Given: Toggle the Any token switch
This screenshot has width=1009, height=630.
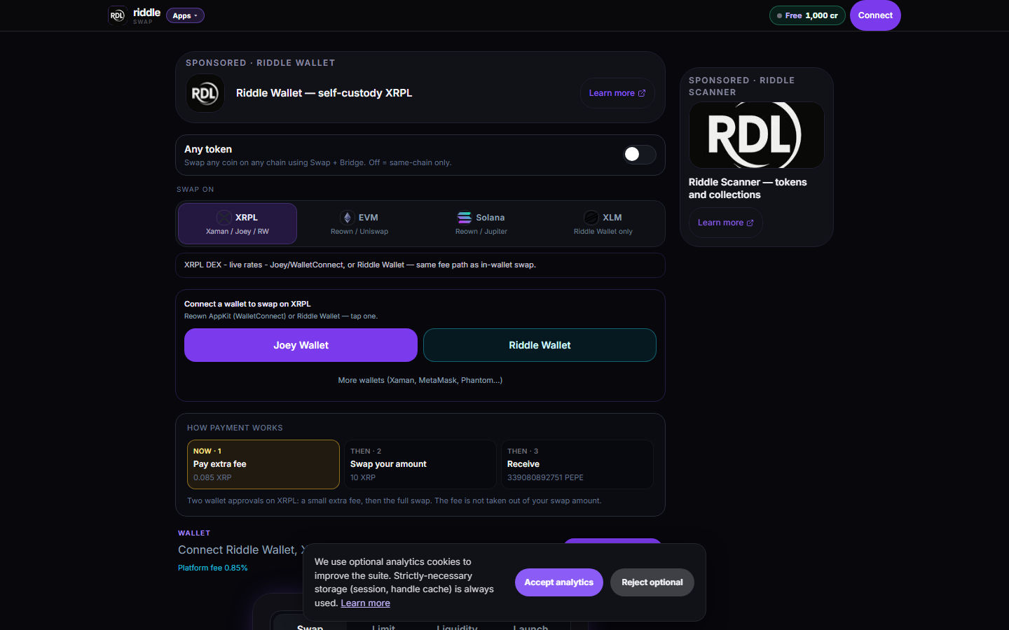Looking at the screenshot, I should (640, 154).
